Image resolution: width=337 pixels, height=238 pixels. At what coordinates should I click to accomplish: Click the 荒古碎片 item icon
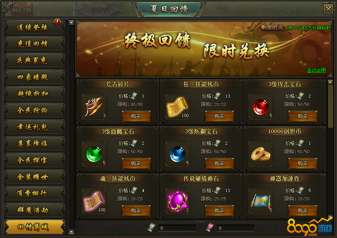94,107
